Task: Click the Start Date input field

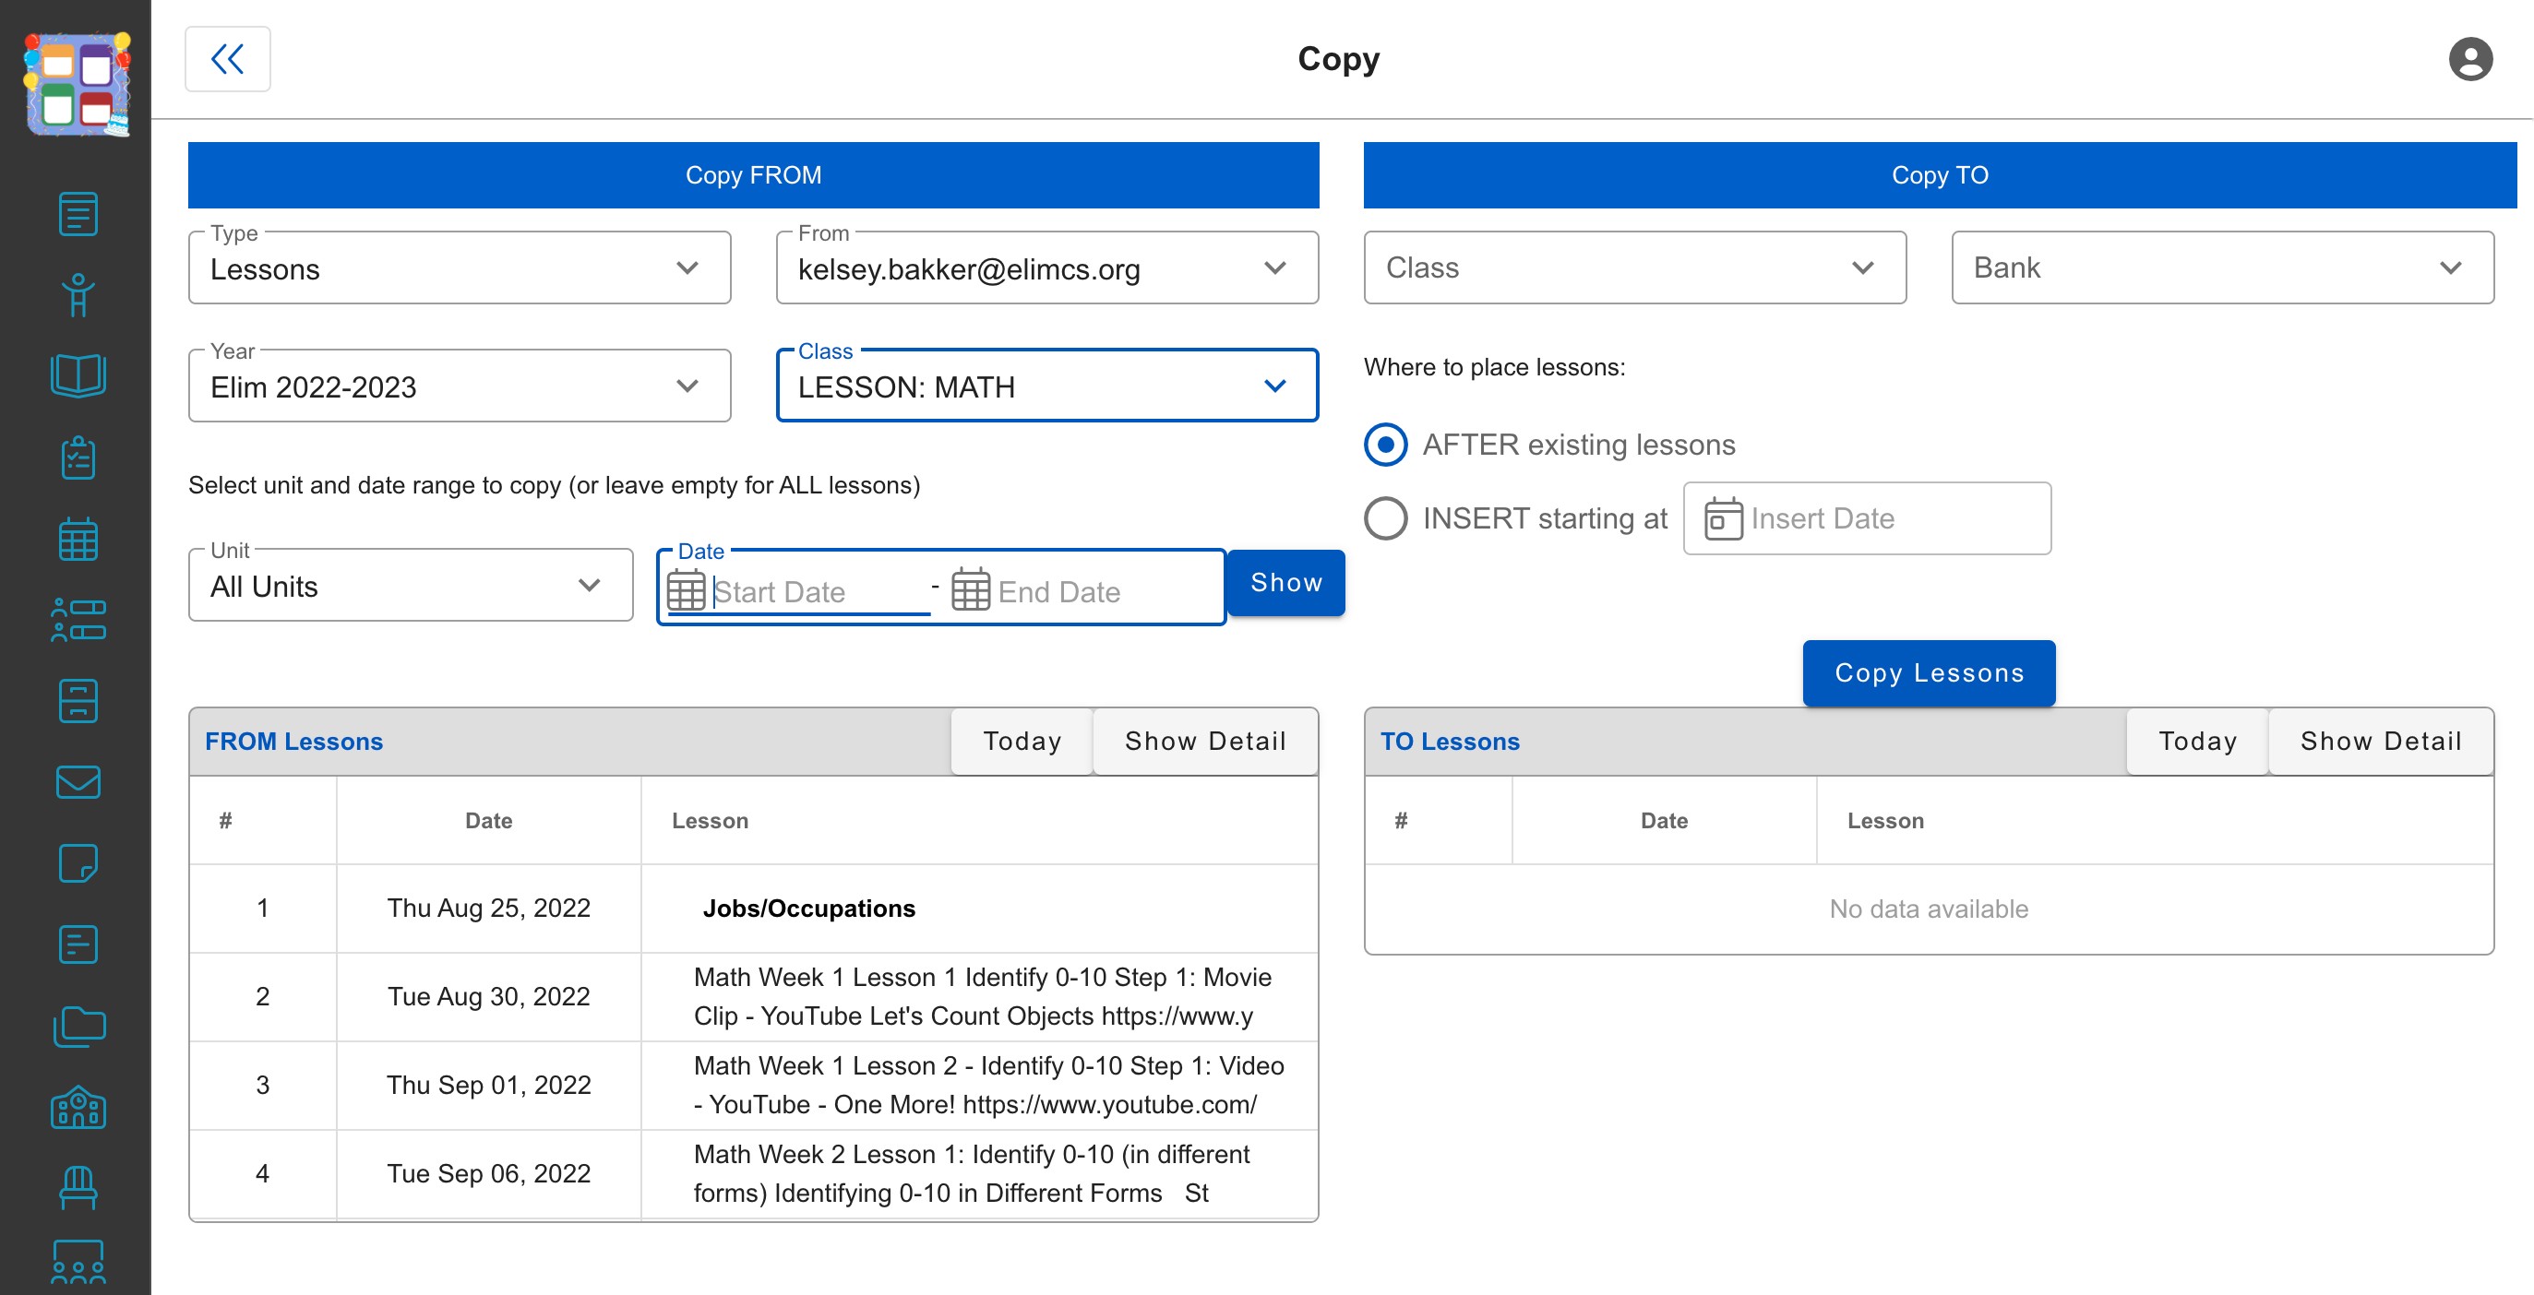Action: click(820, 592)
